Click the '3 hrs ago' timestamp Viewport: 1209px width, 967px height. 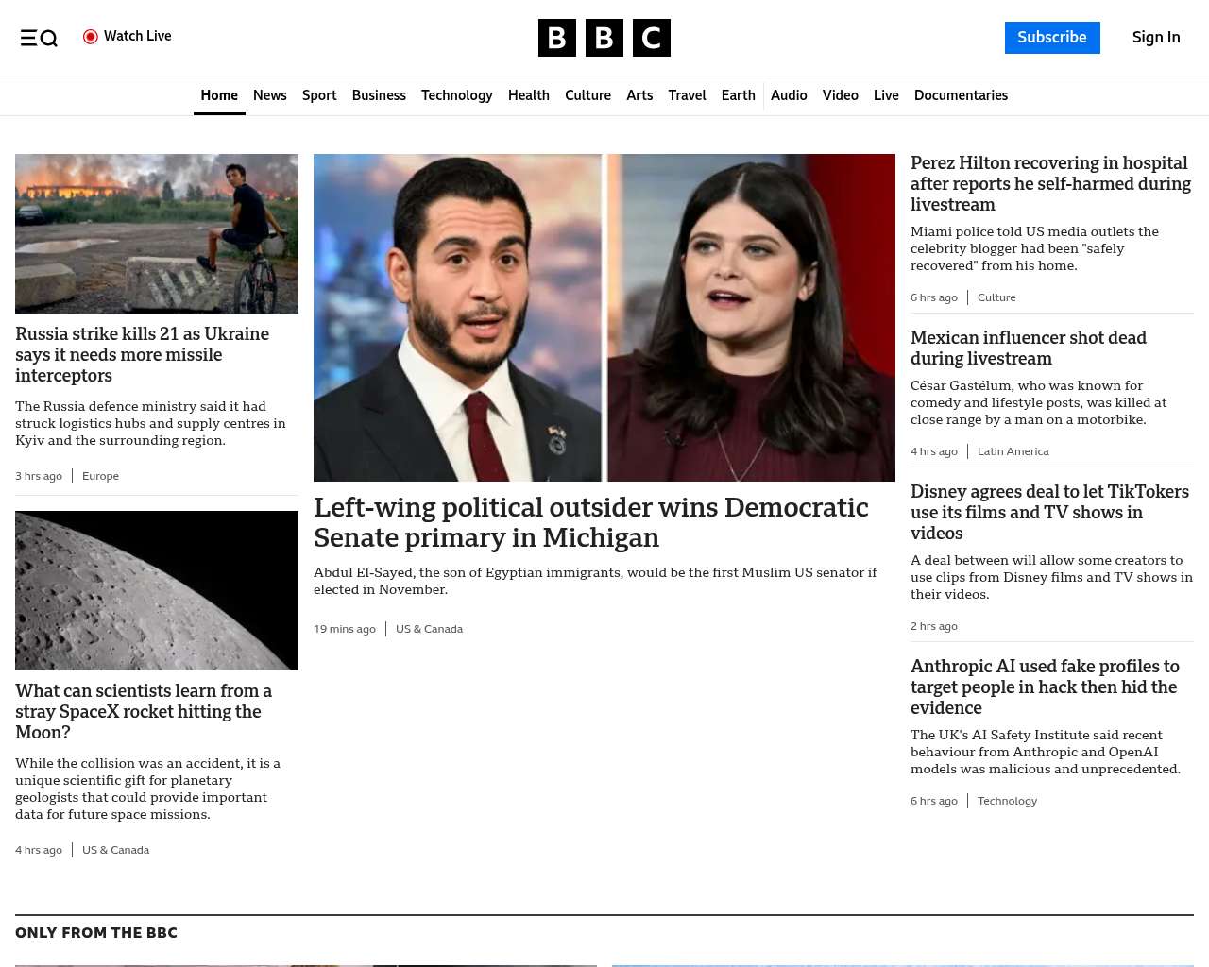pyautogui.click(x=39, y=476)
